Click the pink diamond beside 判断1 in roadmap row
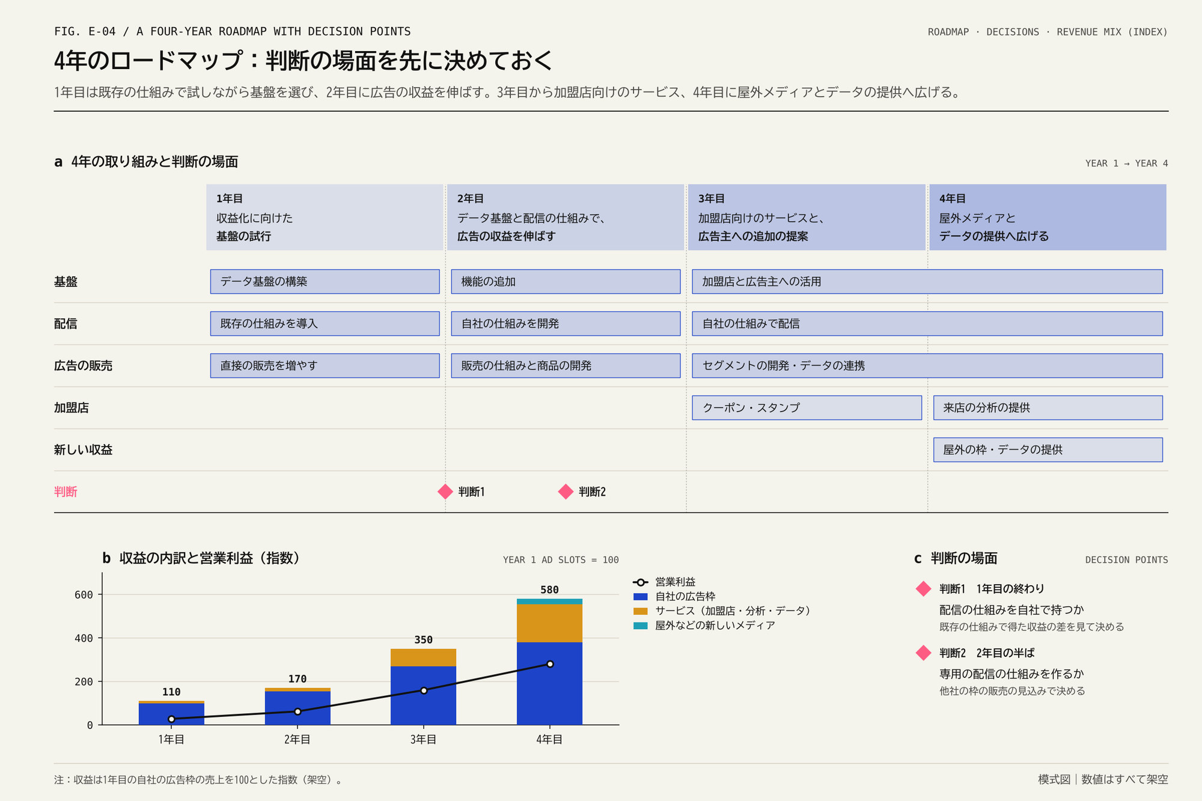Viewport: 1202px width, 801px height. click(x=445, y=492)
